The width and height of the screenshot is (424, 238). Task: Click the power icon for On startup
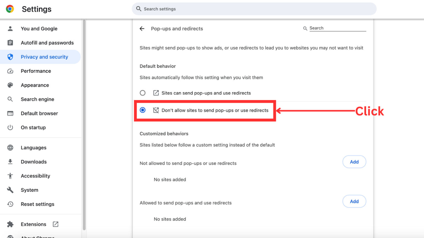[10, 128]
